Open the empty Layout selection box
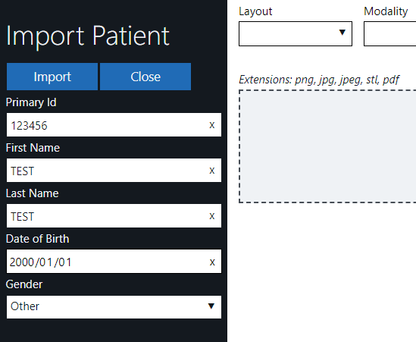 point(296,33)
